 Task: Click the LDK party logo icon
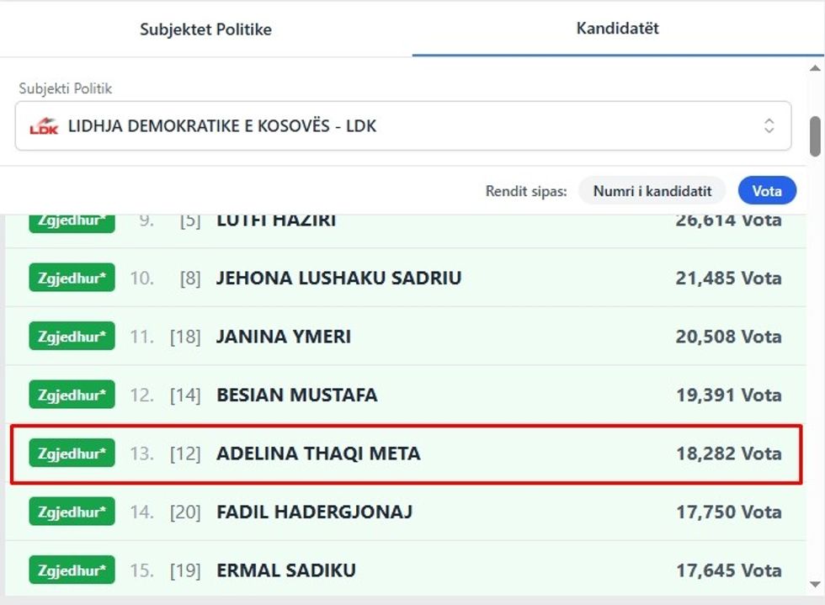click(x=44, y=126)
